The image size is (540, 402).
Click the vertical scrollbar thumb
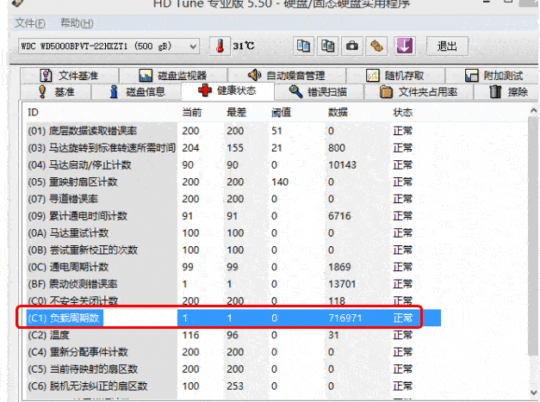tap(533, 236)
